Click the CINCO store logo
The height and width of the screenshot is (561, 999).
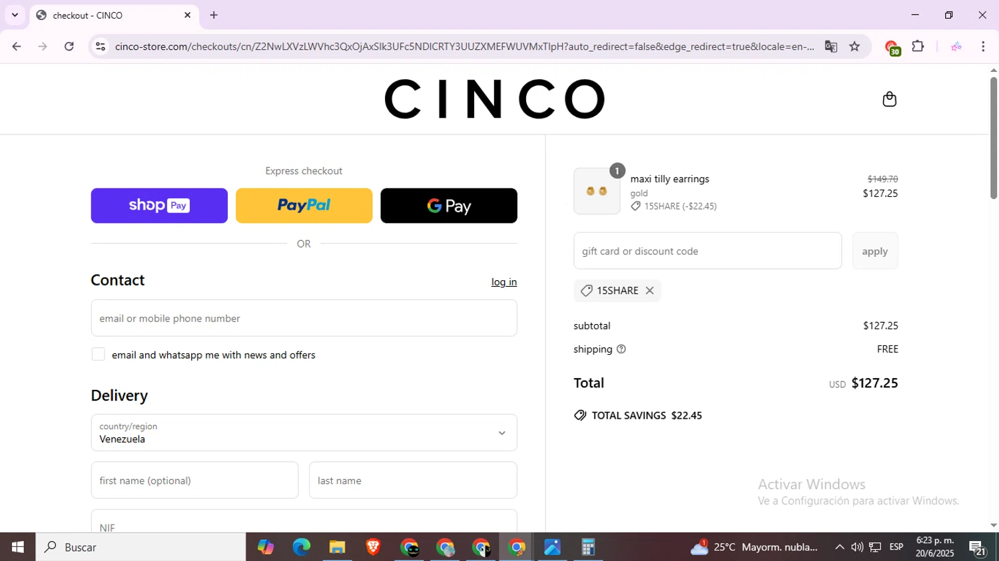point(495,99)
